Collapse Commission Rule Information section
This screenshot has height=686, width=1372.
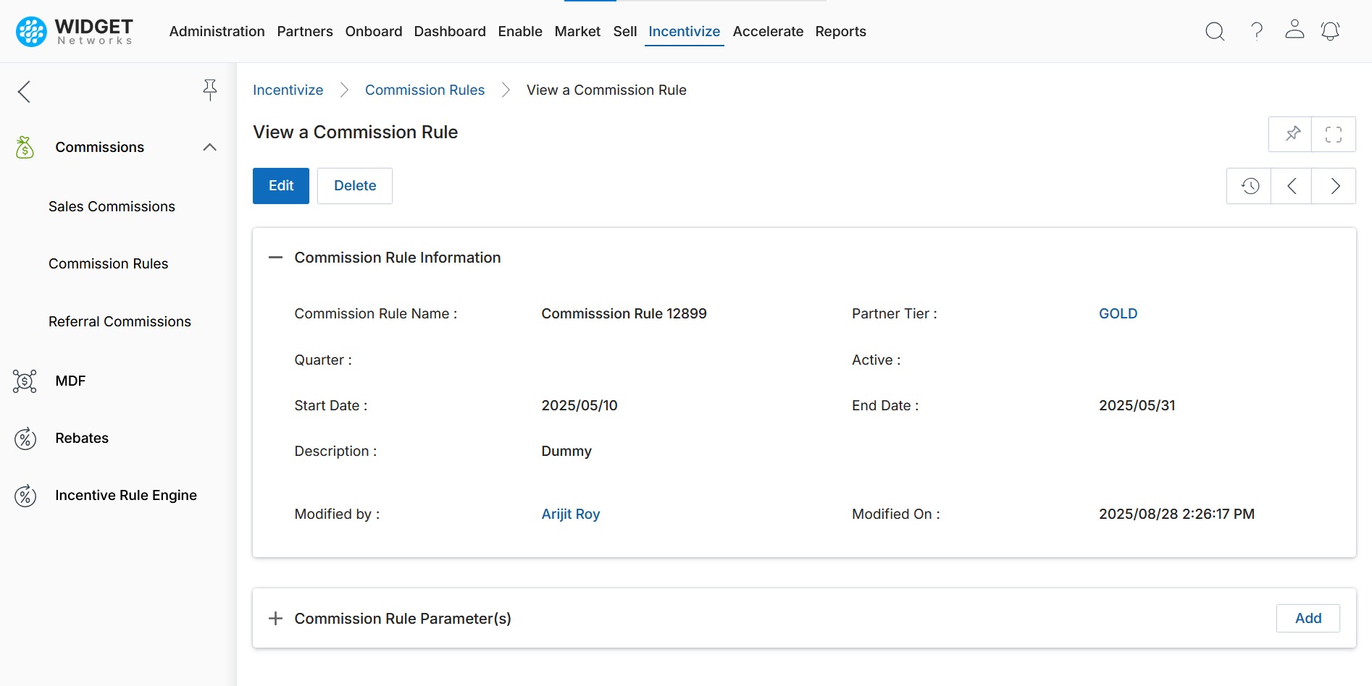[x=275, y=258]
